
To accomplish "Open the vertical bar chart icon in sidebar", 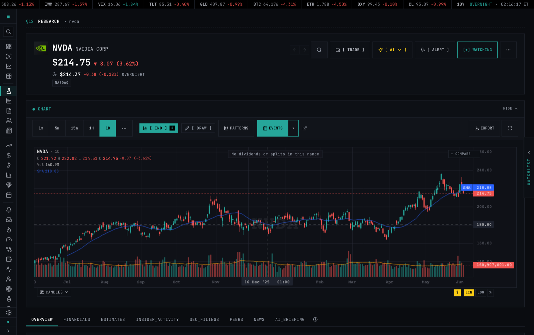I will 9,175.
